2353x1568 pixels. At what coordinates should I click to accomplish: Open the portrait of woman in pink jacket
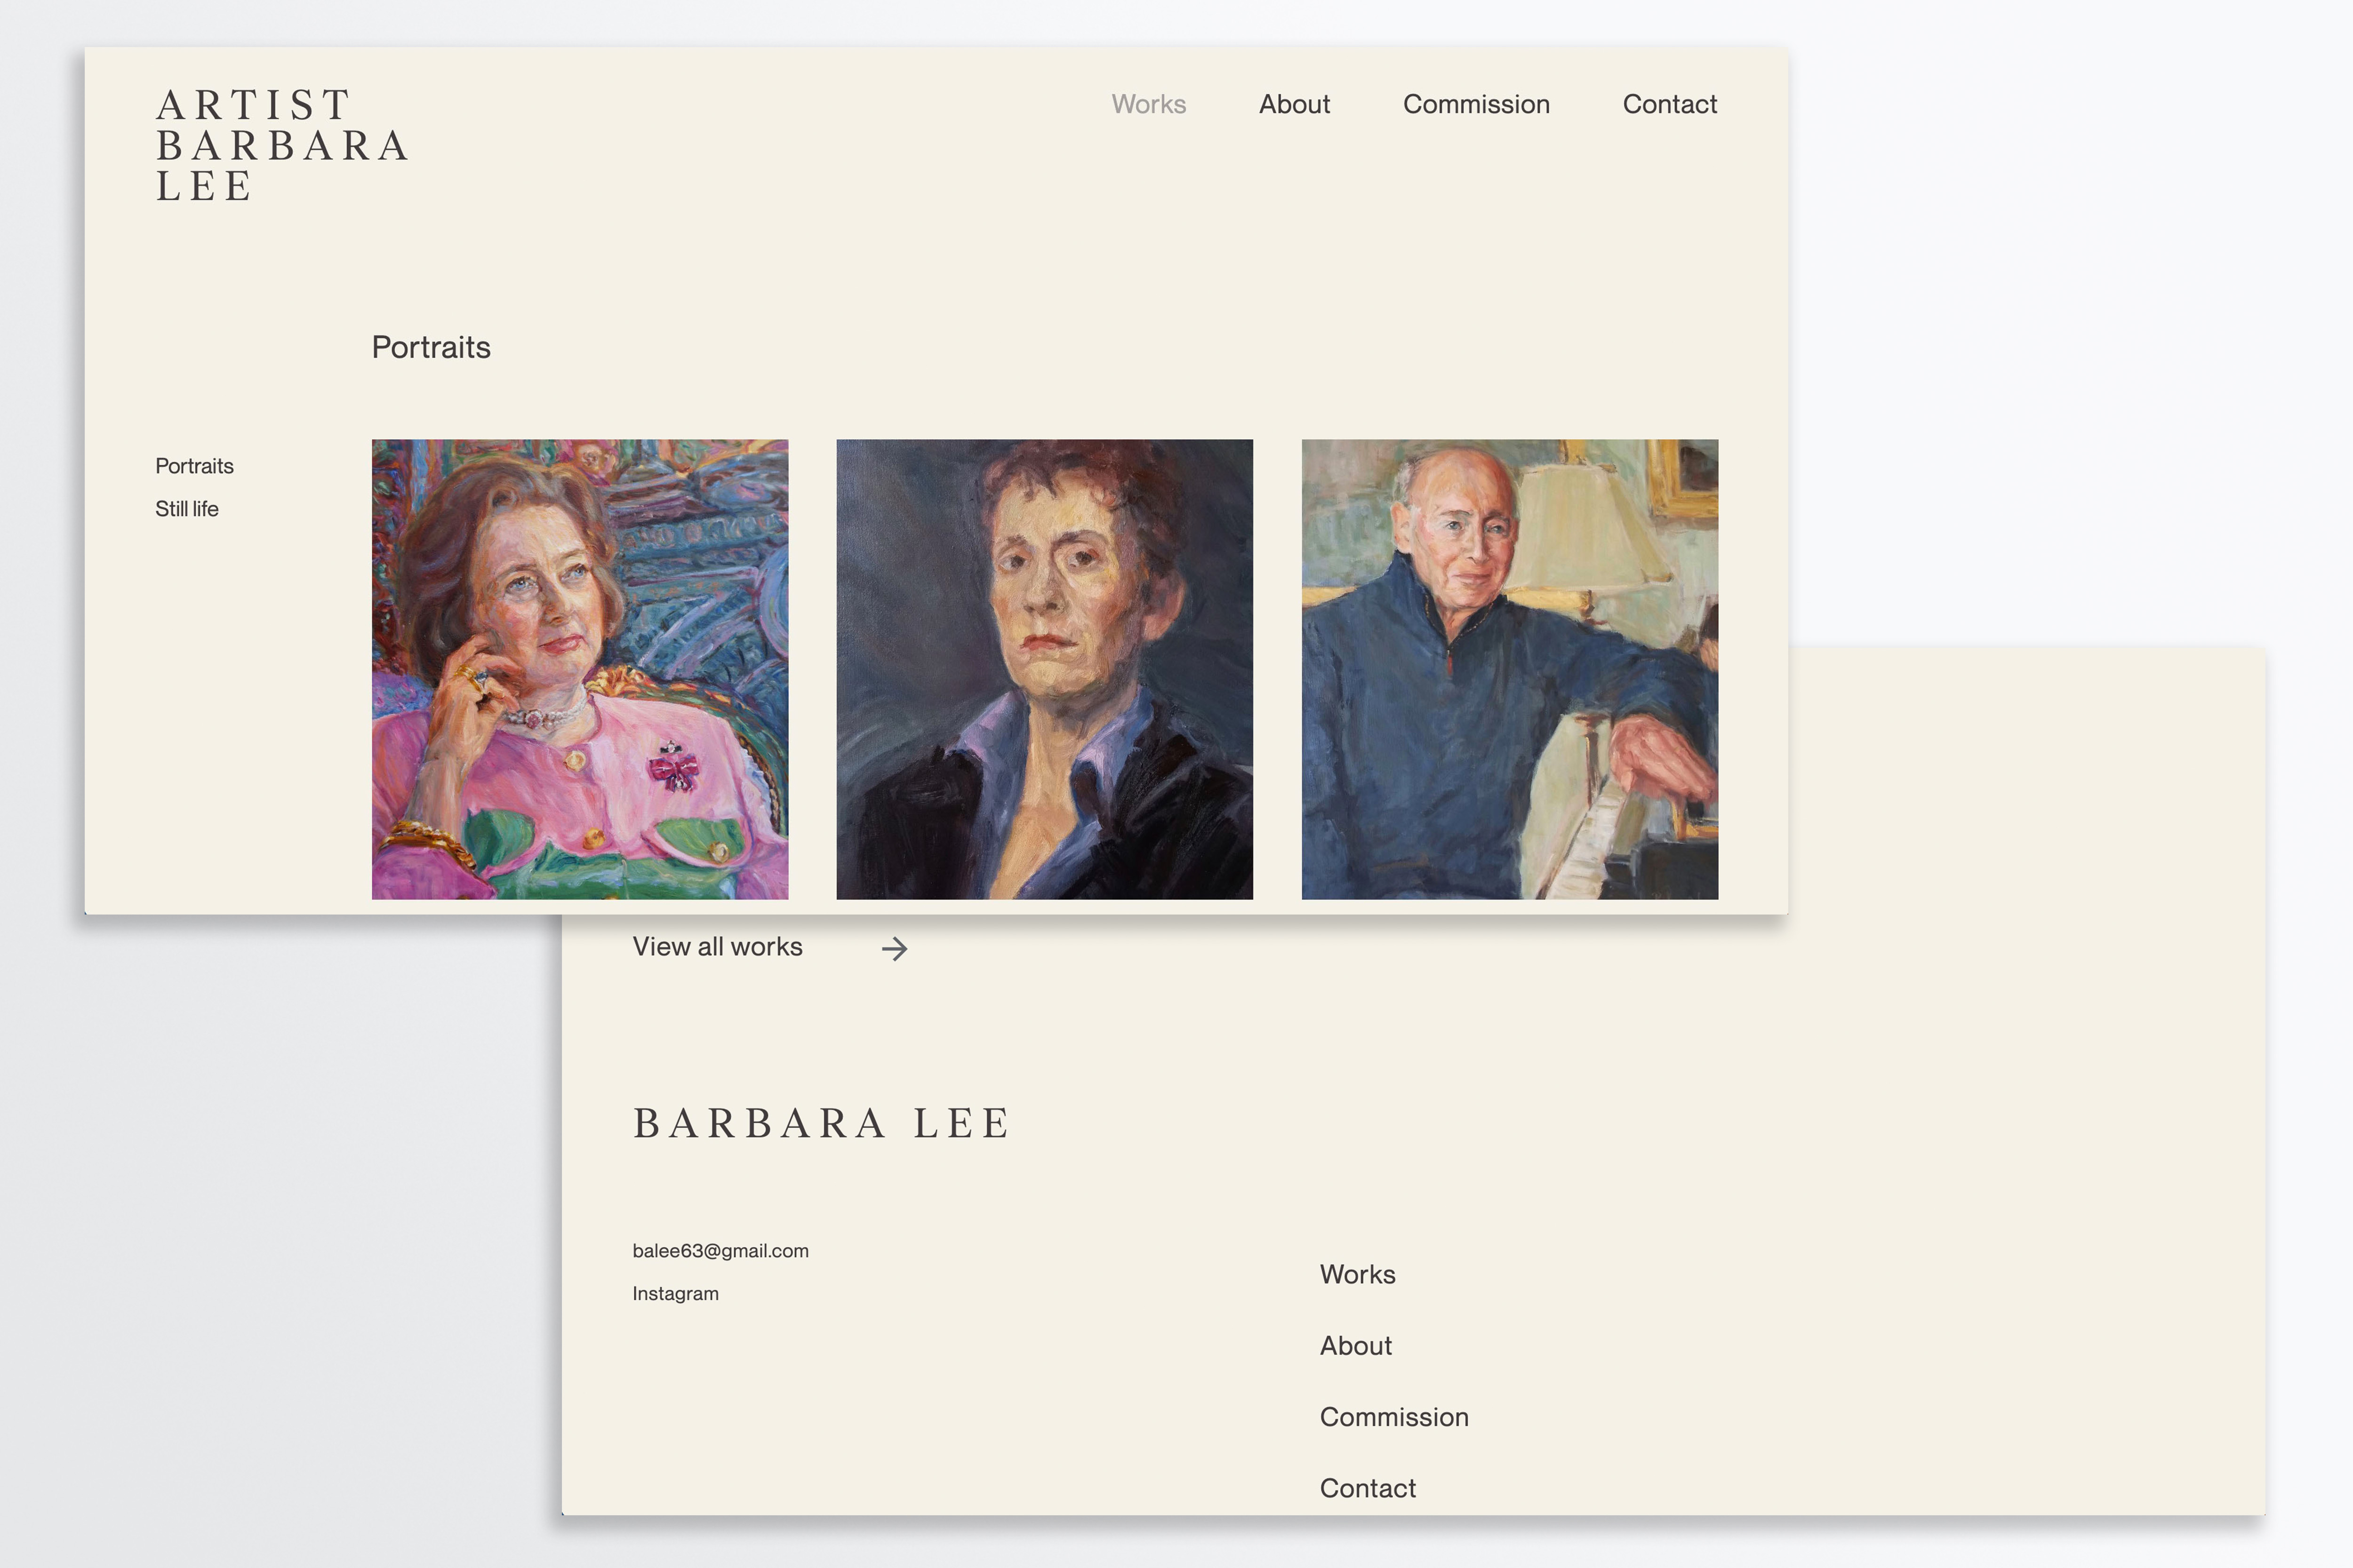point(580,669)
